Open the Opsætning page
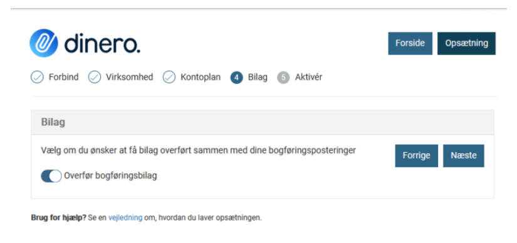 point(466,43)
